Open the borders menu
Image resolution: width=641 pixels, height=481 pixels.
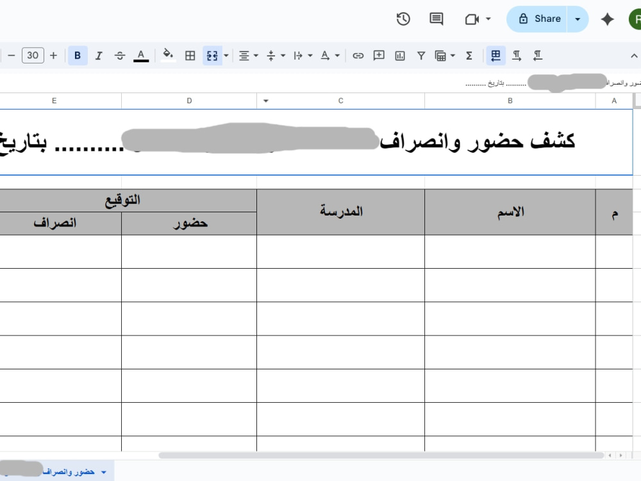click(190, 55)
